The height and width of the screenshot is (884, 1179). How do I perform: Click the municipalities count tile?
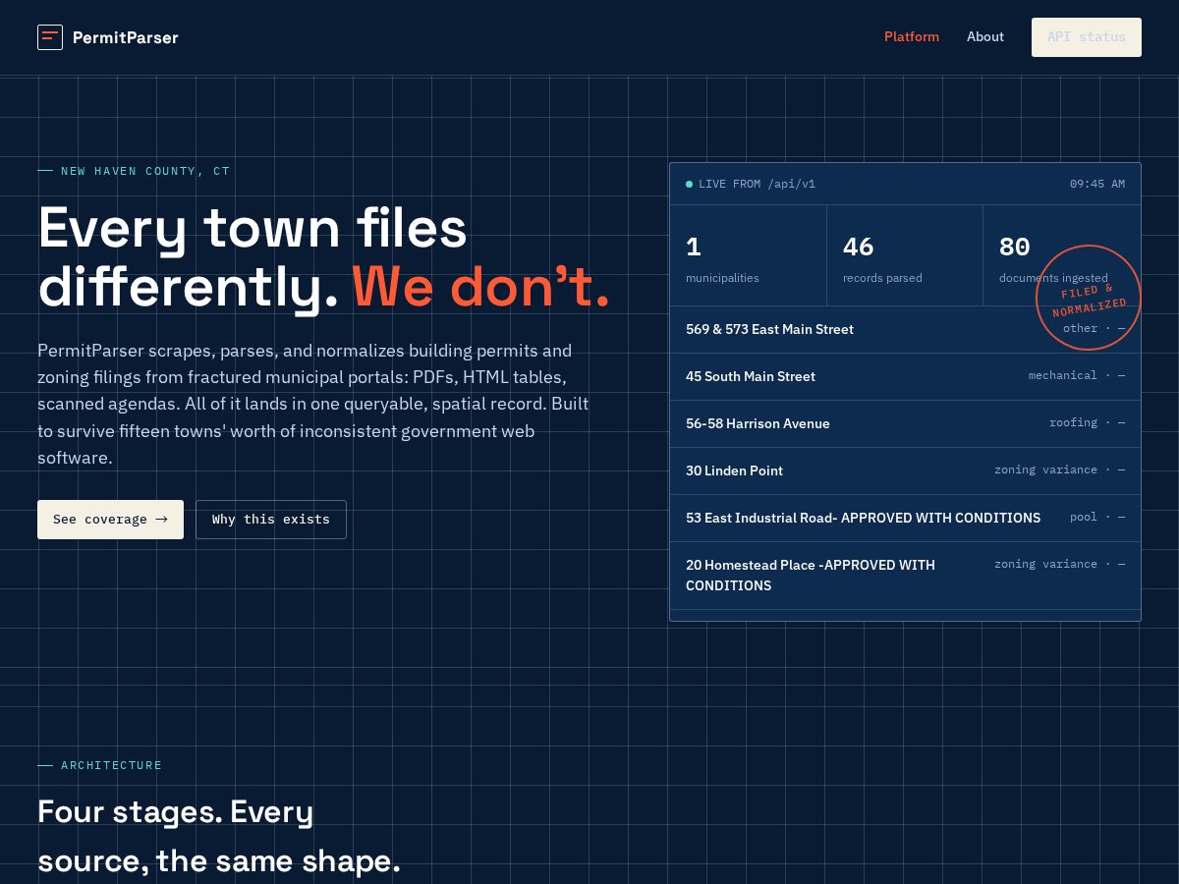[749, 255]
